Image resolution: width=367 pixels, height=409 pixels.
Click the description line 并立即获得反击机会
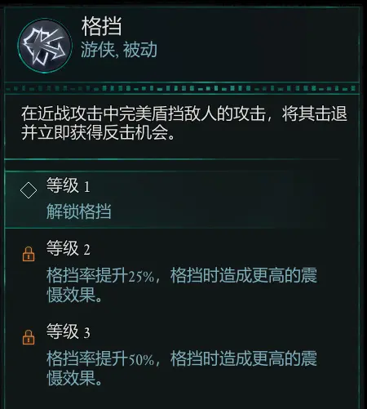tap(98, 133)
